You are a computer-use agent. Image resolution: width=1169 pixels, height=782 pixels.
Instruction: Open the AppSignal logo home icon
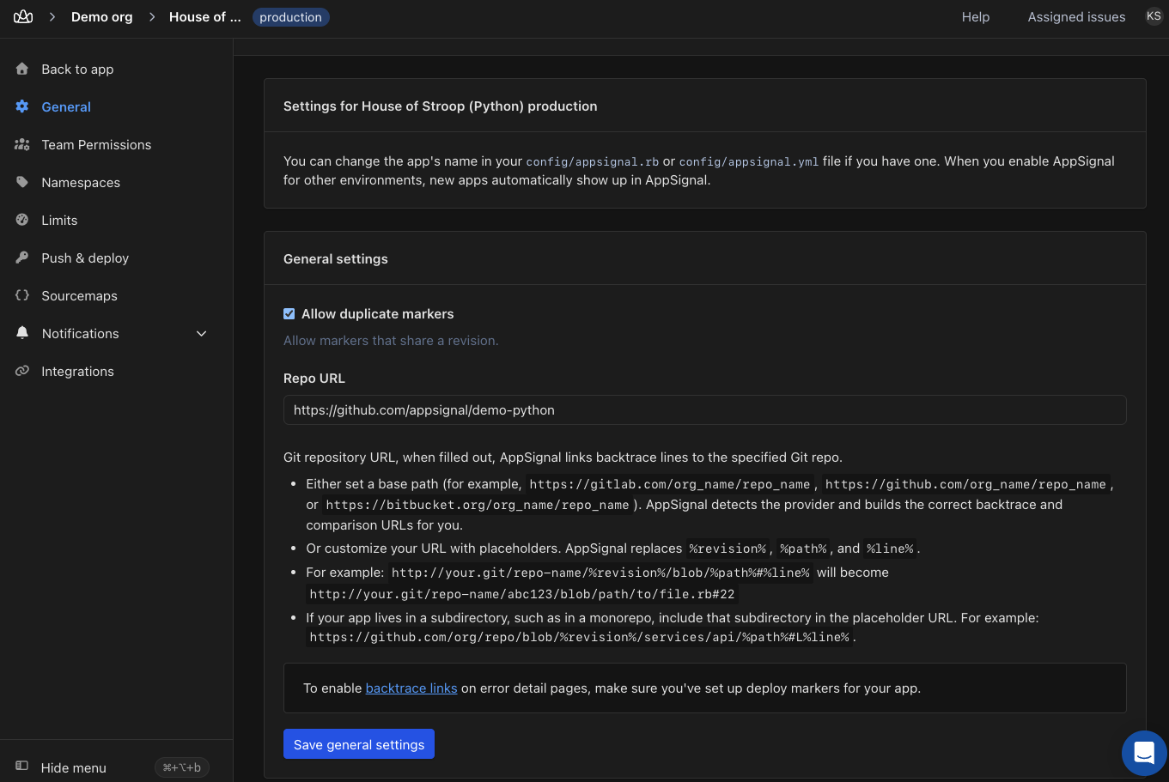click(x=23, y=17)
